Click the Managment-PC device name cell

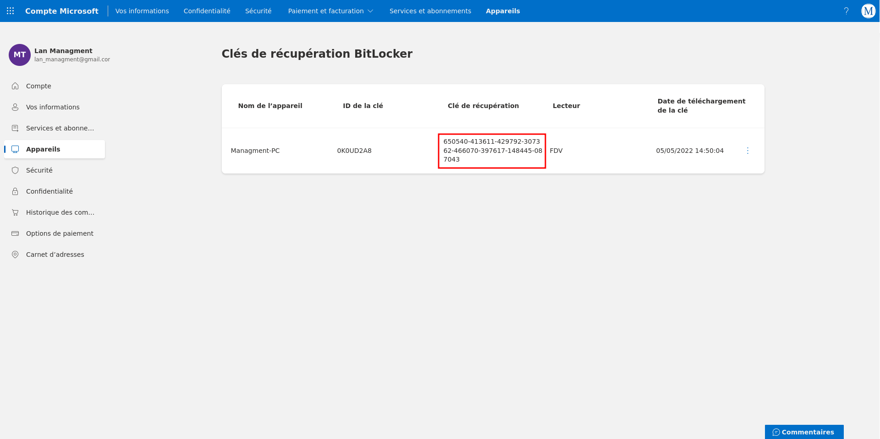pos(255,151)
